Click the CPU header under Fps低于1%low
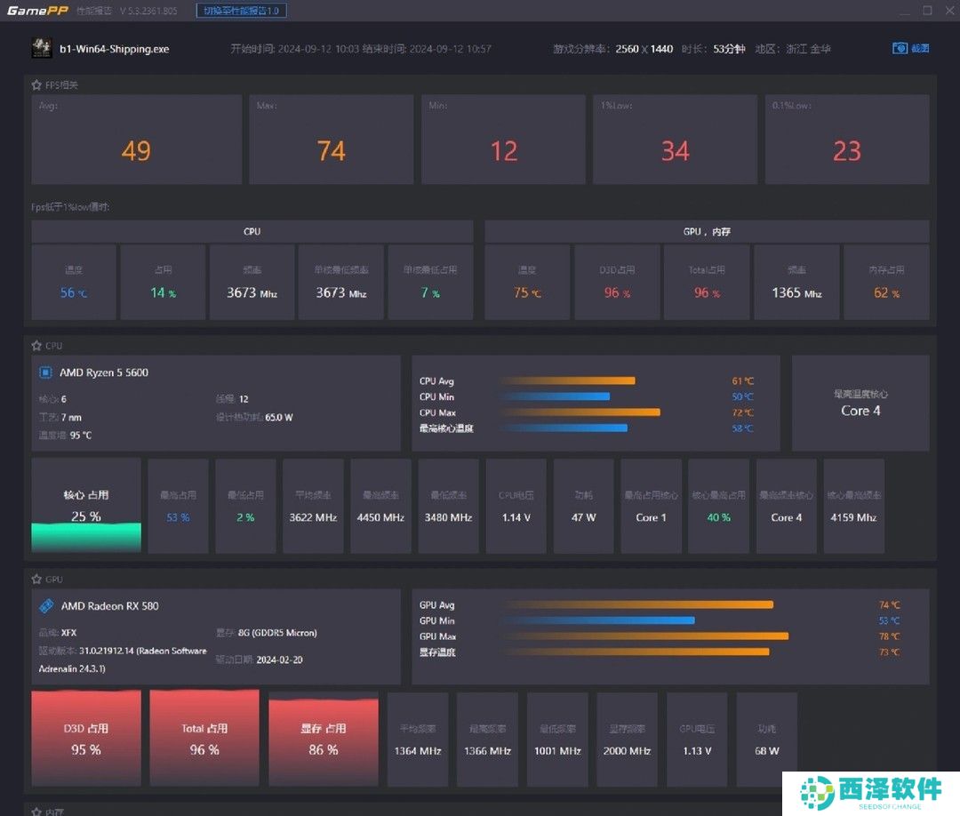 252,231
